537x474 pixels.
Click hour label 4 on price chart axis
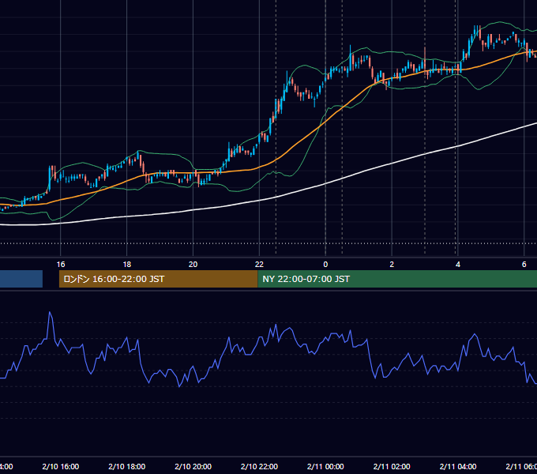tap(458, 264)
